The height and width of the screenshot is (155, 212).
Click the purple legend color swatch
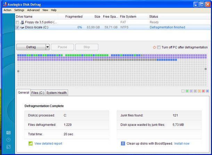pyautogui.click(x=191, y=91)
